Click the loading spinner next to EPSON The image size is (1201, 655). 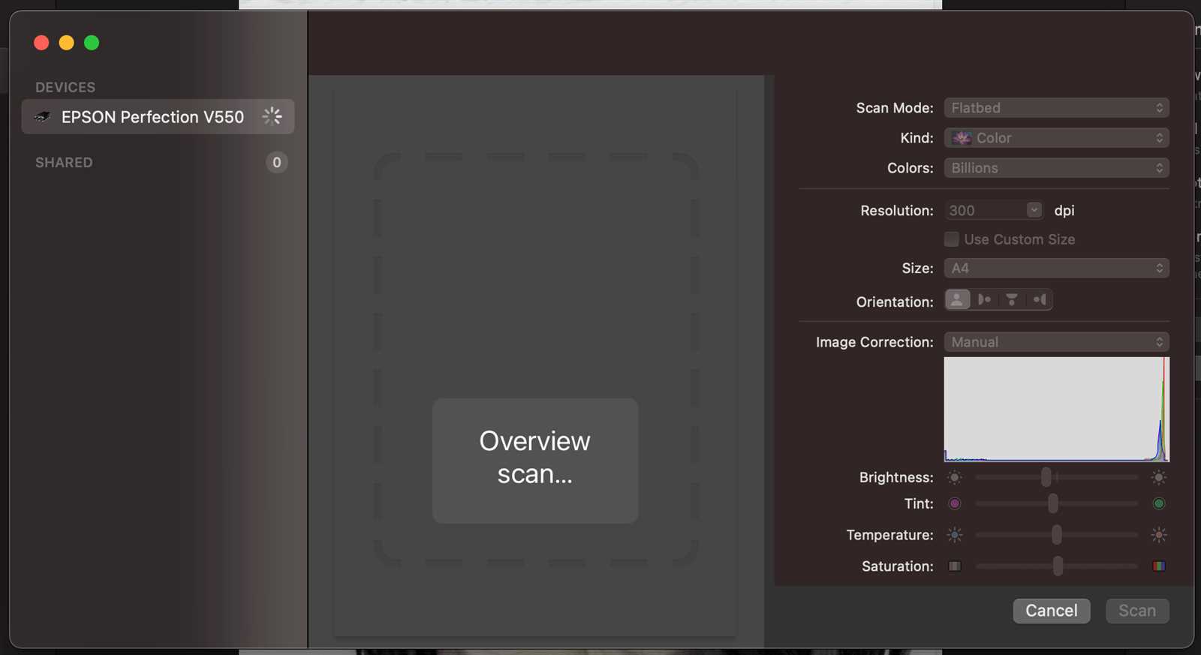click(x=272, y=116)
